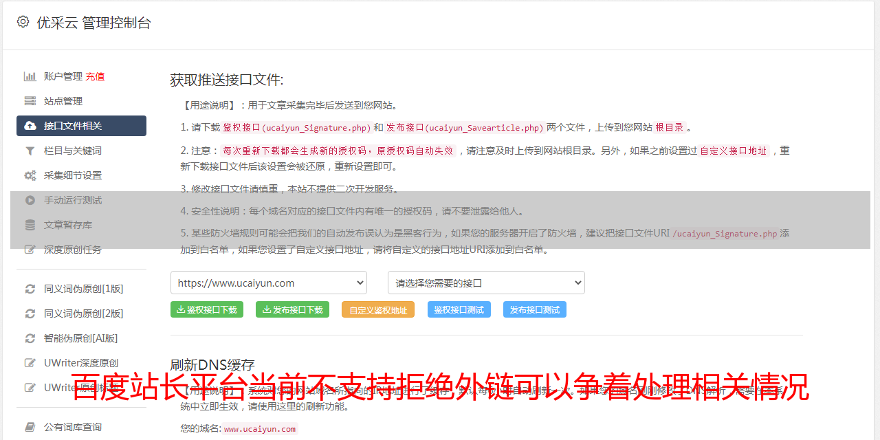Screen dimensions: 880x440
Task: Open 同义词伪原创[2版] in the sidebar
Action: tap(84, 313)
